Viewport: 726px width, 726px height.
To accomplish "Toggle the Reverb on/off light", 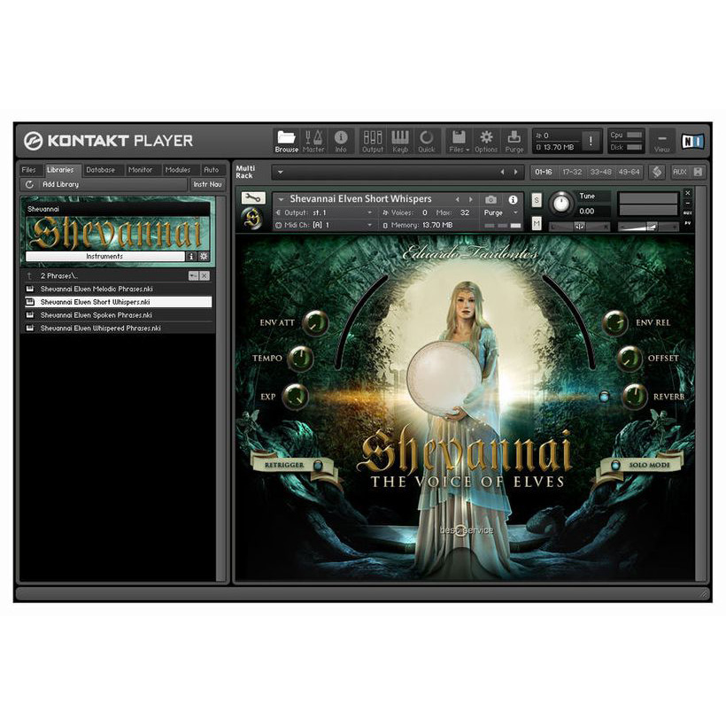I will pyautogui.click(x=604, y=397).
